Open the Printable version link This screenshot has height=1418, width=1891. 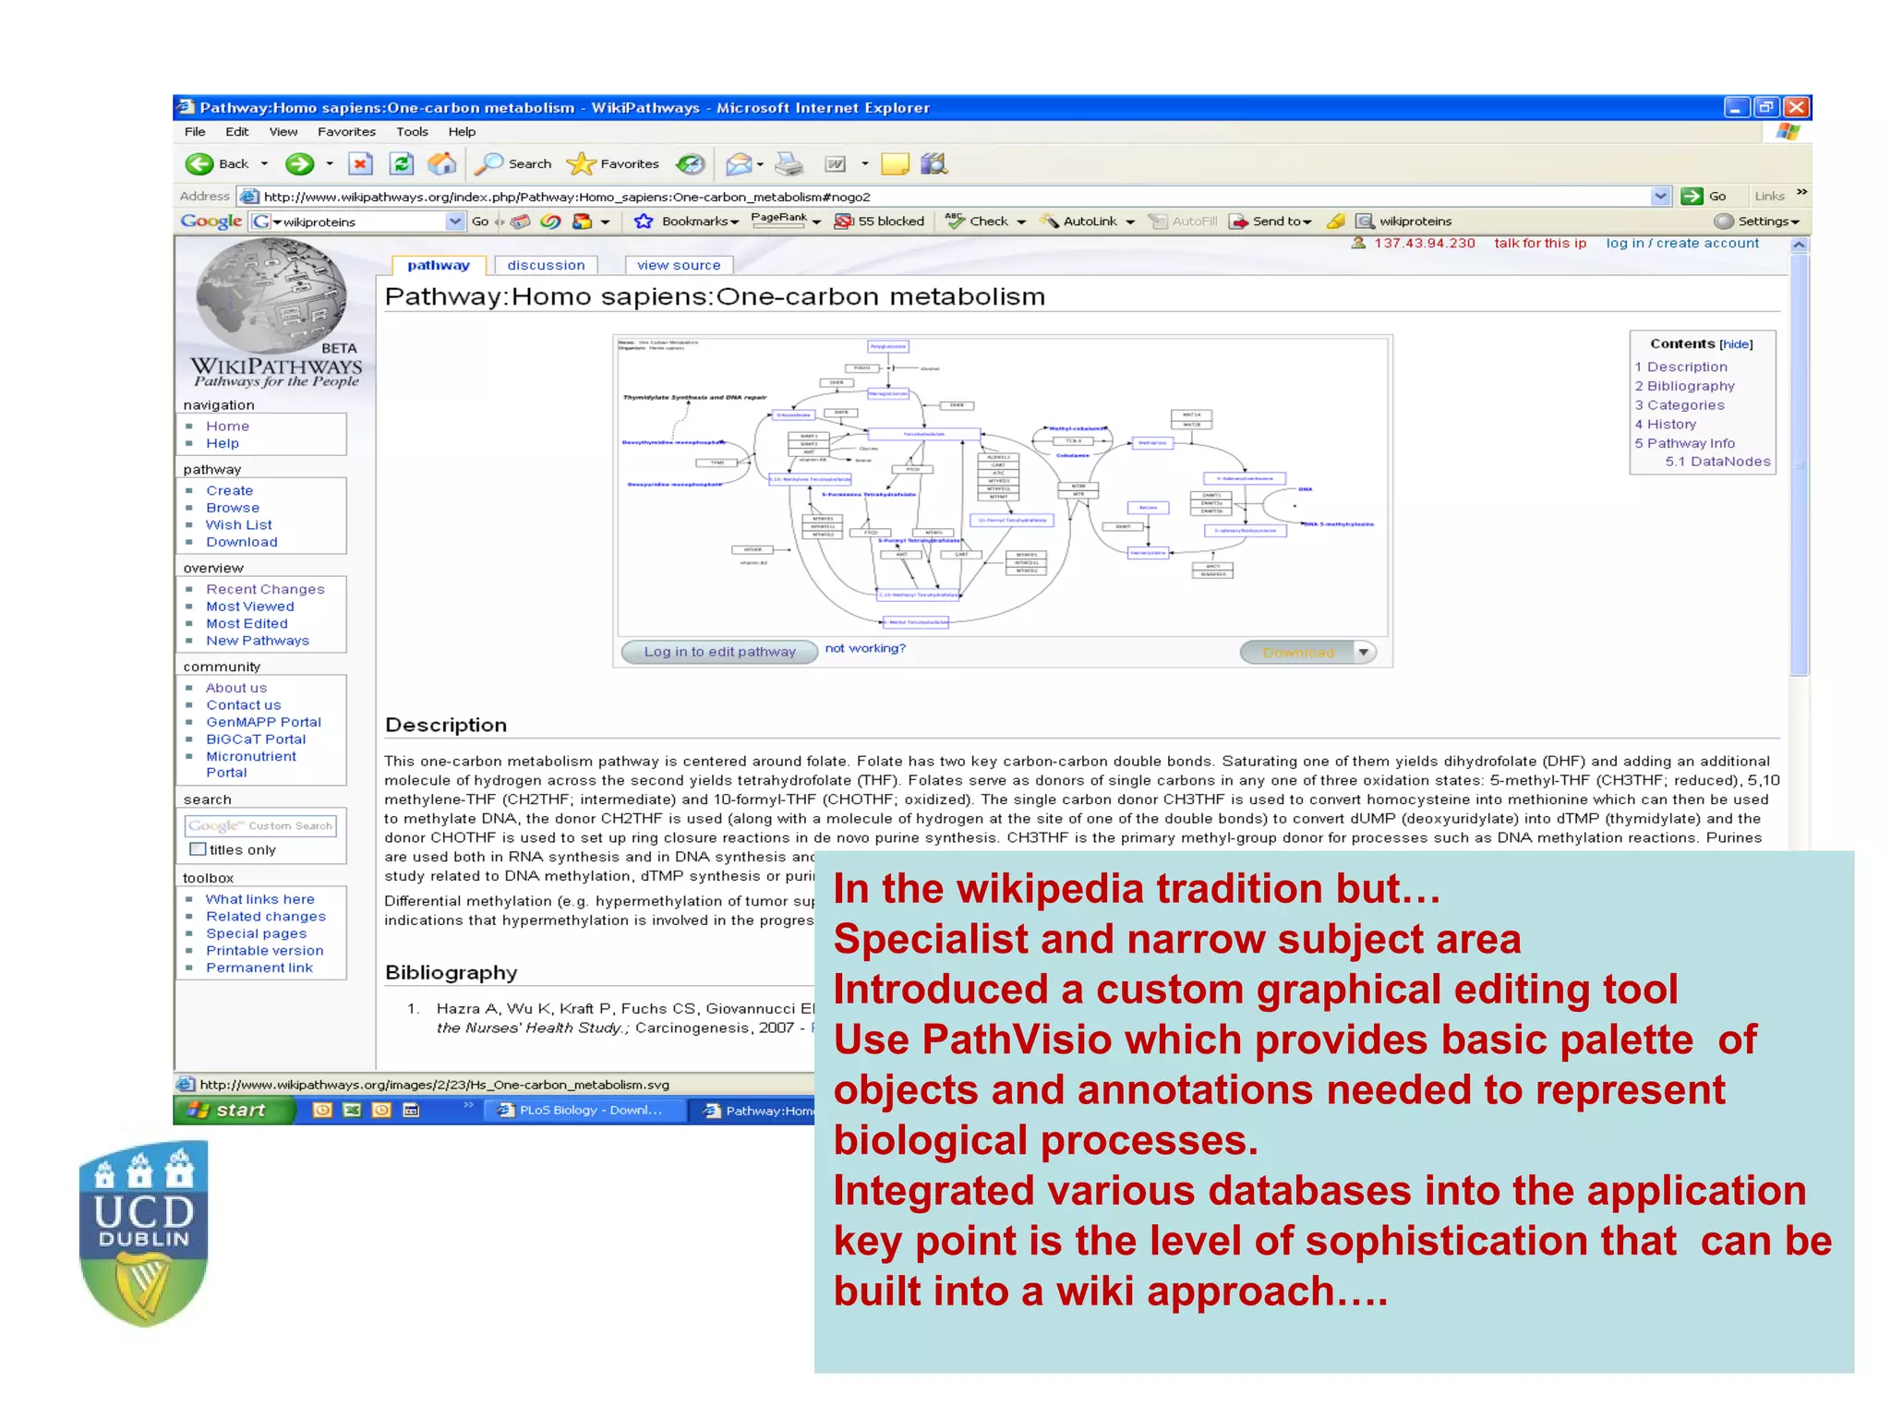[264, 950]
